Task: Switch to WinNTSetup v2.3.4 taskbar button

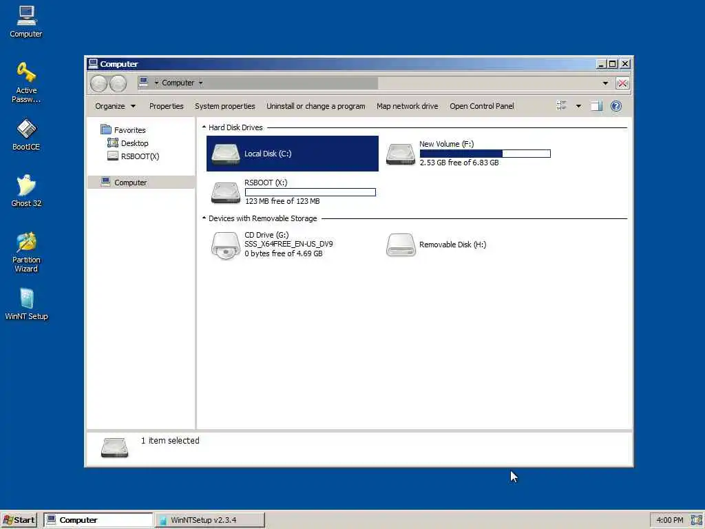Action: coord(210,520)
